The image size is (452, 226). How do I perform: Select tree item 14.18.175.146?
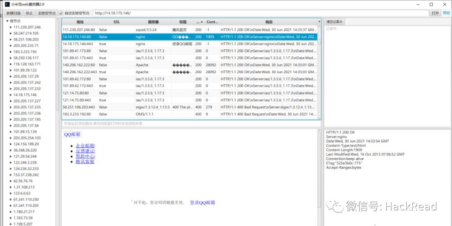pos(25,95)
